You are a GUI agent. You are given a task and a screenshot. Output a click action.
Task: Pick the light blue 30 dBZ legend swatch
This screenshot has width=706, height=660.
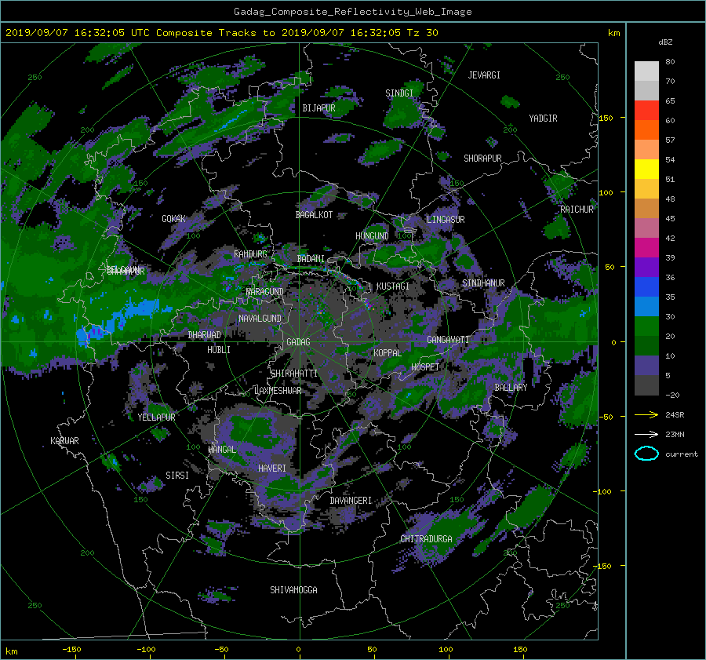coord(646,306)
